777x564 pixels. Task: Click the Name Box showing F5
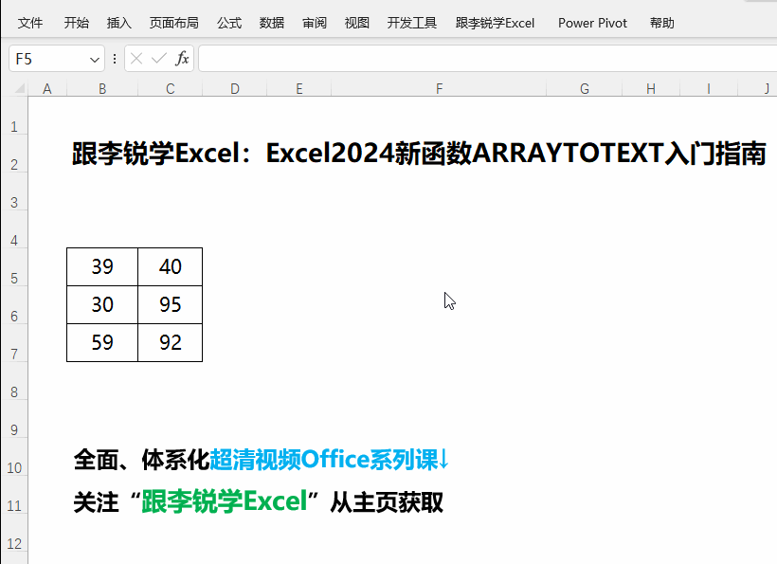(x=49, y=59)
